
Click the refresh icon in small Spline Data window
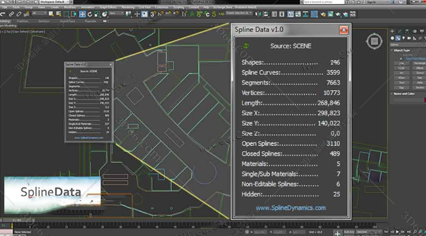tap(70, 71)
